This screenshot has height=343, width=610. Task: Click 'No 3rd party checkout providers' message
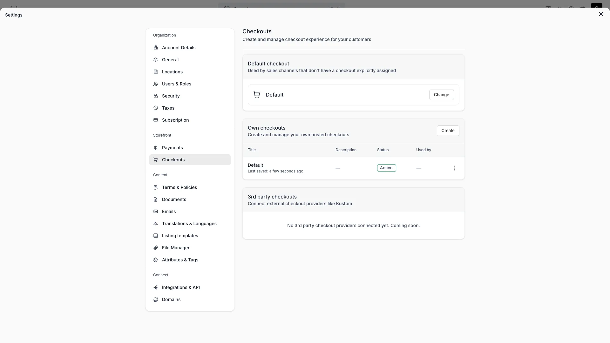[353, 225]
